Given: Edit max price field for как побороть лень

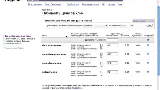Looking at the screenshot, I should (x=112, y=63).
